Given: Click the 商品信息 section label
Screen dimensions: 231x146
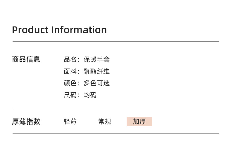Looking at the screenshot, I should 26,59.
